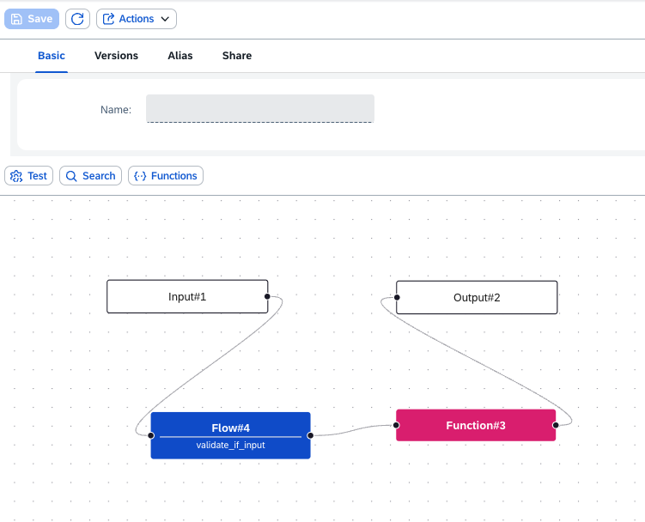Click the Name input field
645x522 pixels.
[260, 108]
